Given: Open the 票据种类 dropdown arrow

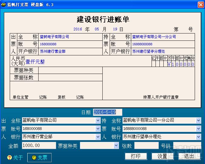Looking at the screenshot, I should click(x=116, y=145).
